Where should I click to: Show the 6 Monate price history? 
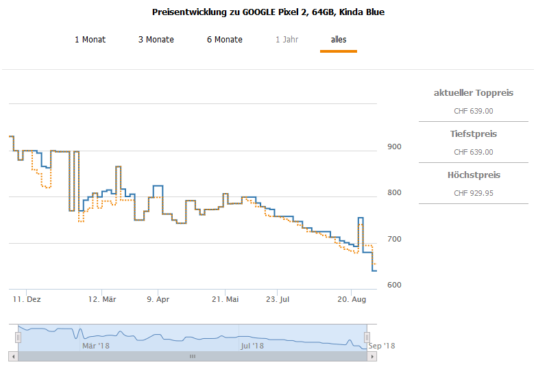[224, 40]
